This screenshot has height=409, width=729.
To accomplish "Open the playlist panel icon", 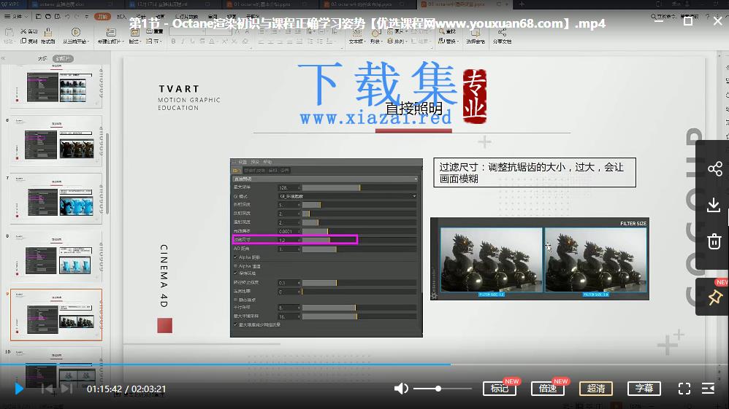I will [708, 388].
